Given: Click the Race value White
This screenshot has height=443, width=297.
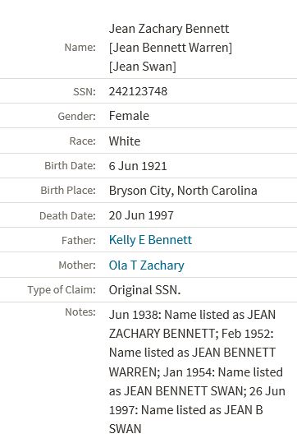Looking at the screenshot, I should click(x=125, y=141).
